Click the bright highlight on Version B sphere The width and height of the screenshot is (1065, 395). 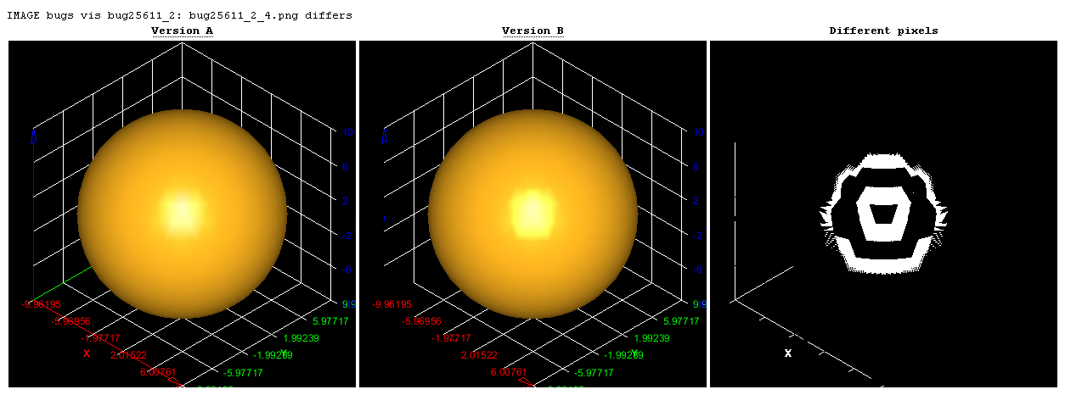(x=532, y=212)
